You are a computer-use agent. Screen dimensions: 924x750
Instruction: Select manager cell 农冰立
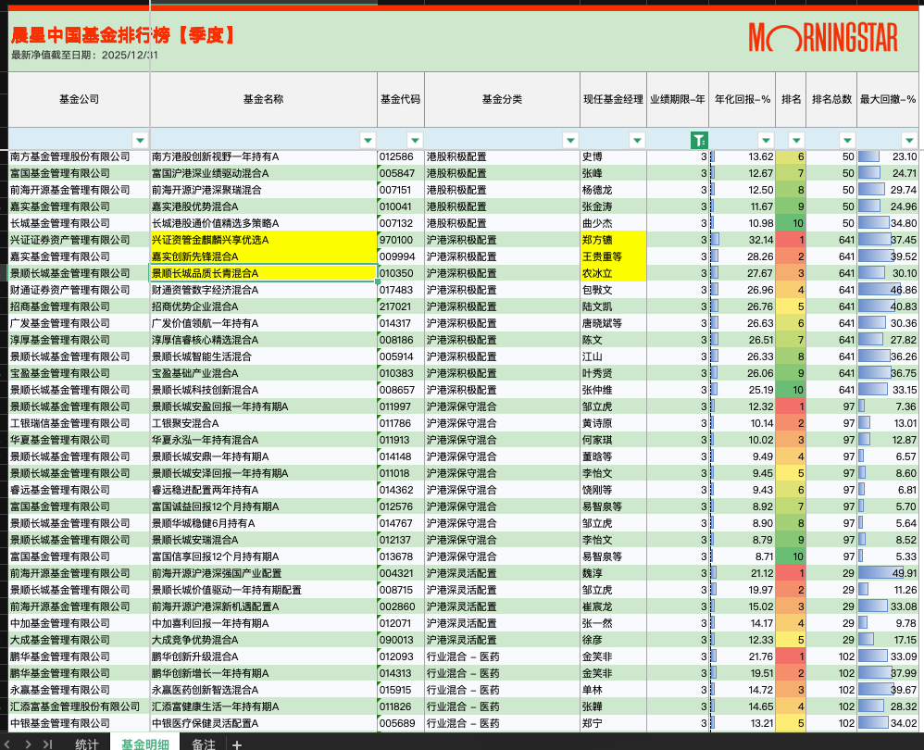[614, 273]
